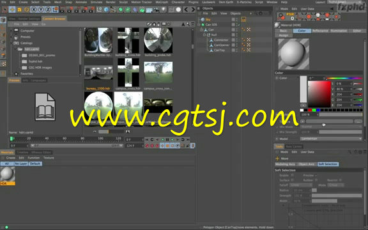Activate the Rotate tool icon
The width and height of the screenshot is (368, 230).
coord(27,10)
